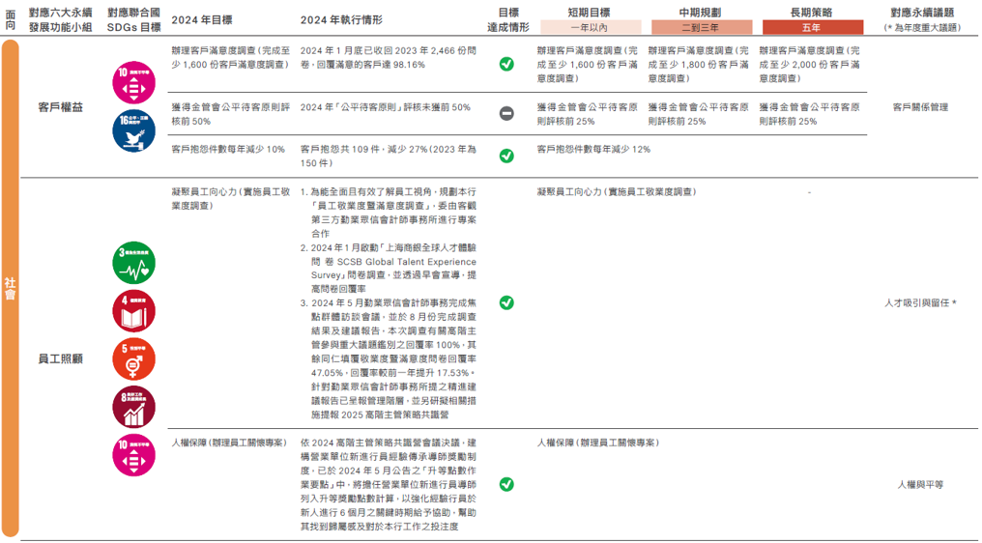Click the 員工照顧 group label
Screen dimensions: 982x543
click(60, 358)
